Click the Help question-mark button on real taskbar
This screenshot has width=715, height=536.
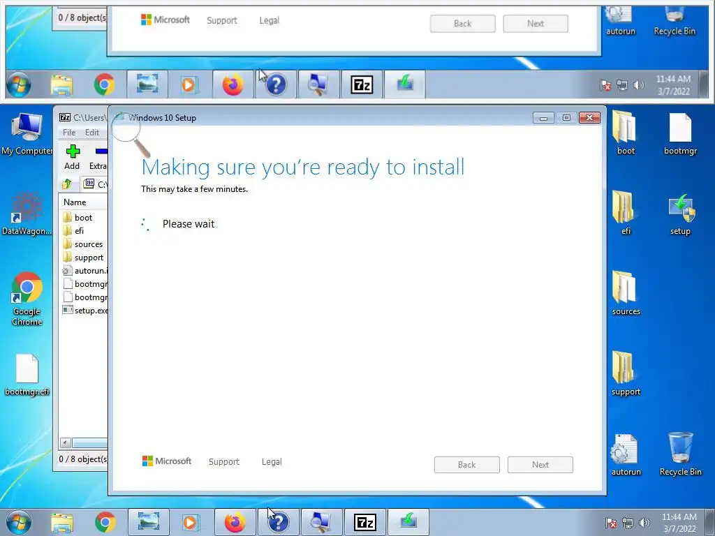pyautogui.click(x=278, y=522)
